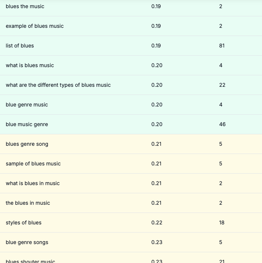
Task: Click 'the blues in music' keyword
Action: point(28,203)
